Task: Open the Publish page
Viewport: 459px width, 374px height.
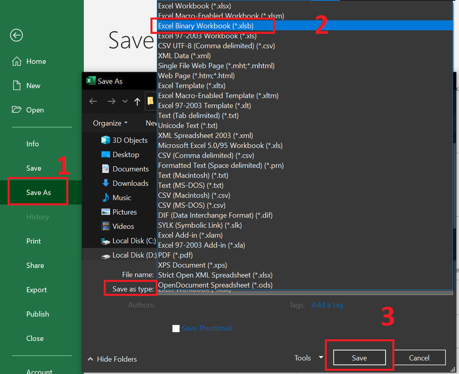Action: pos(38,314)
